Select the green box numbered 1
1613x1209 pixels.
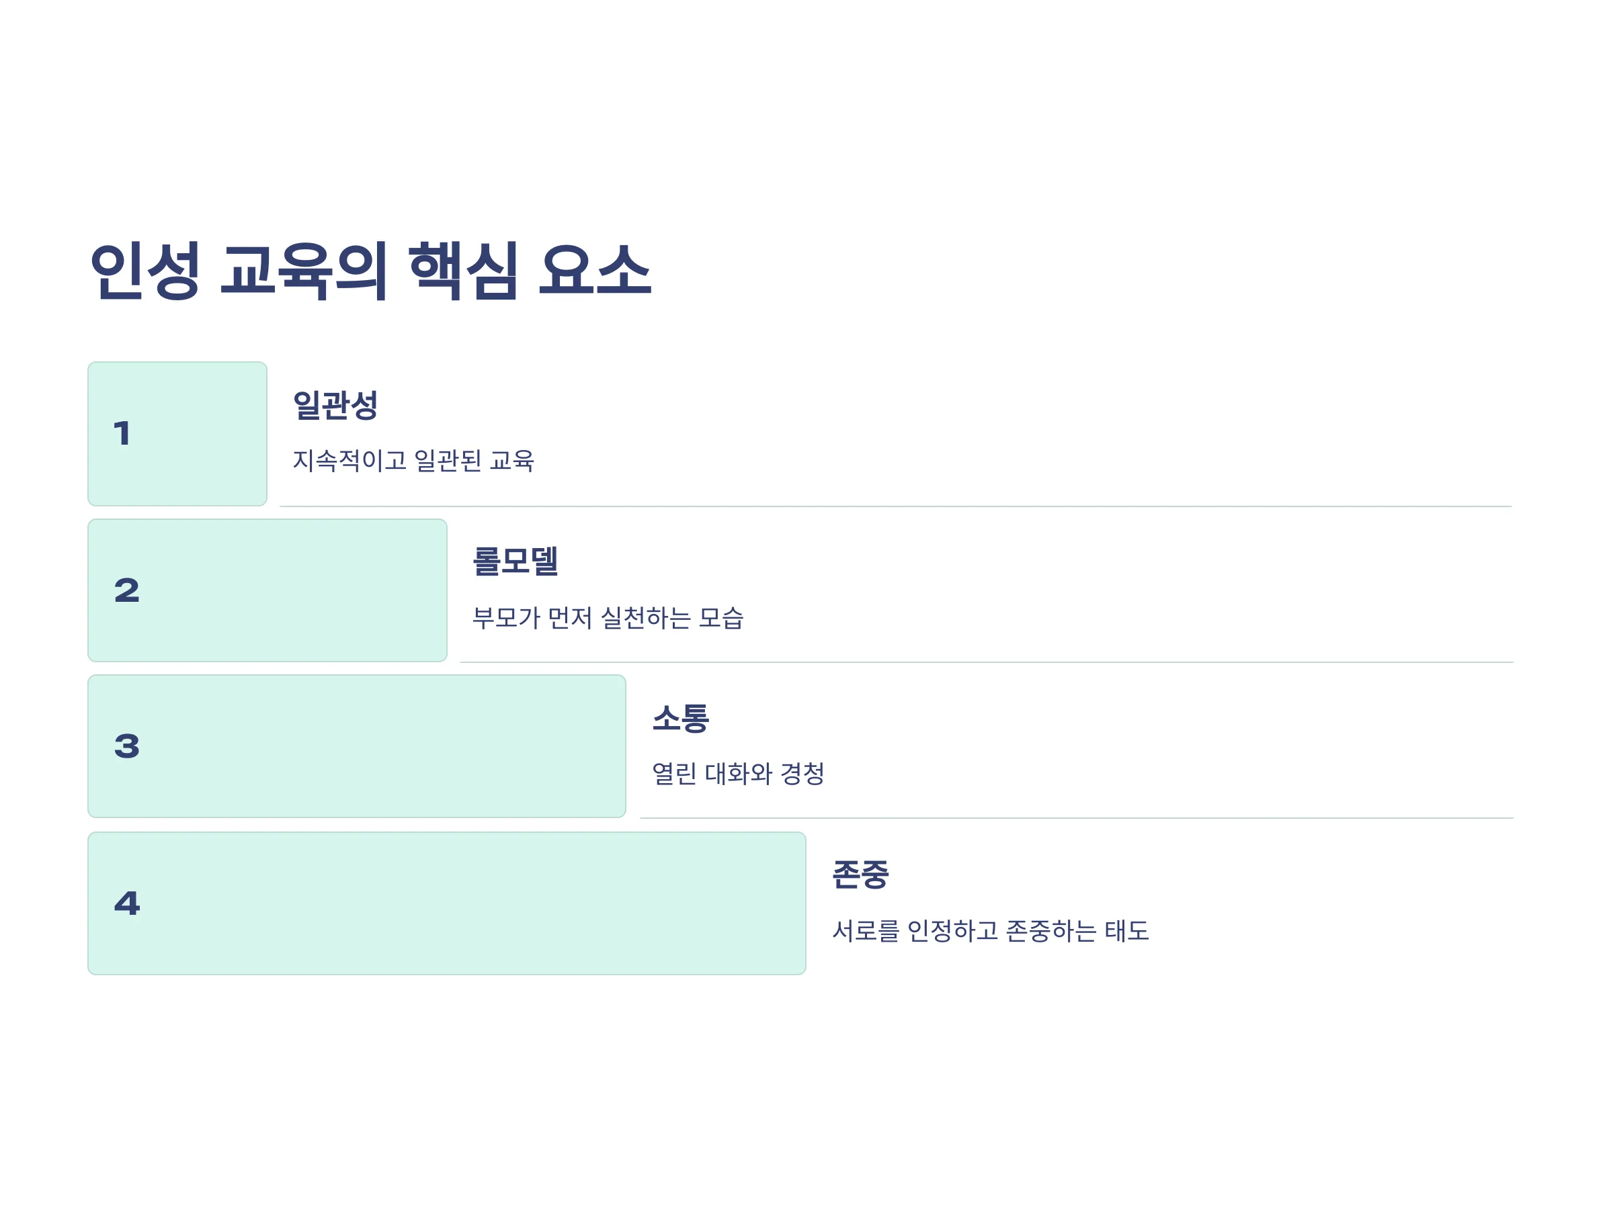pyautogui.click(x=177, y=434)
